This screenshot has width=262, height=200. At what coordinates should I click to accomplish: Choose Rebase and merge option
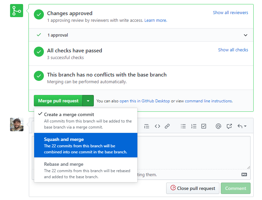[x=86, y=170]
